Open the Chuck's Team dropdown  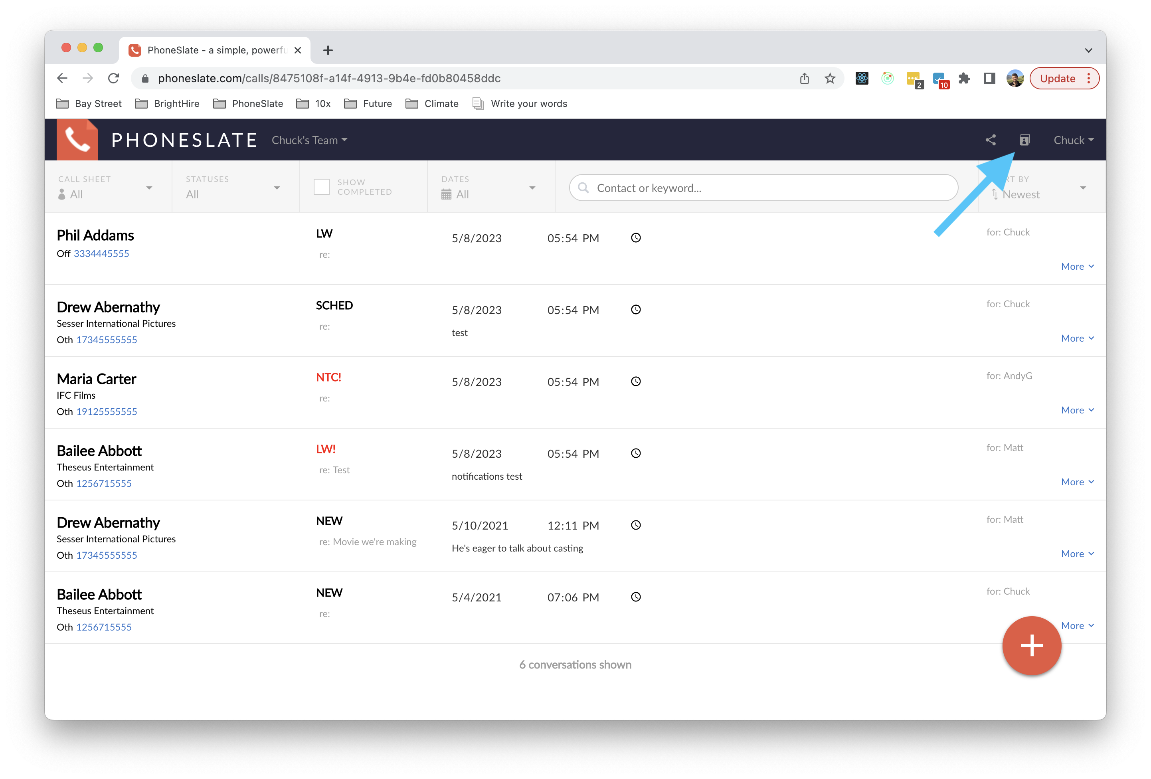tap(310, 140)
